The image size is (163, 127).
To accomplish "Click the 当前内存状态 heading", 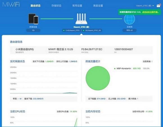I will tap(93, 111).
